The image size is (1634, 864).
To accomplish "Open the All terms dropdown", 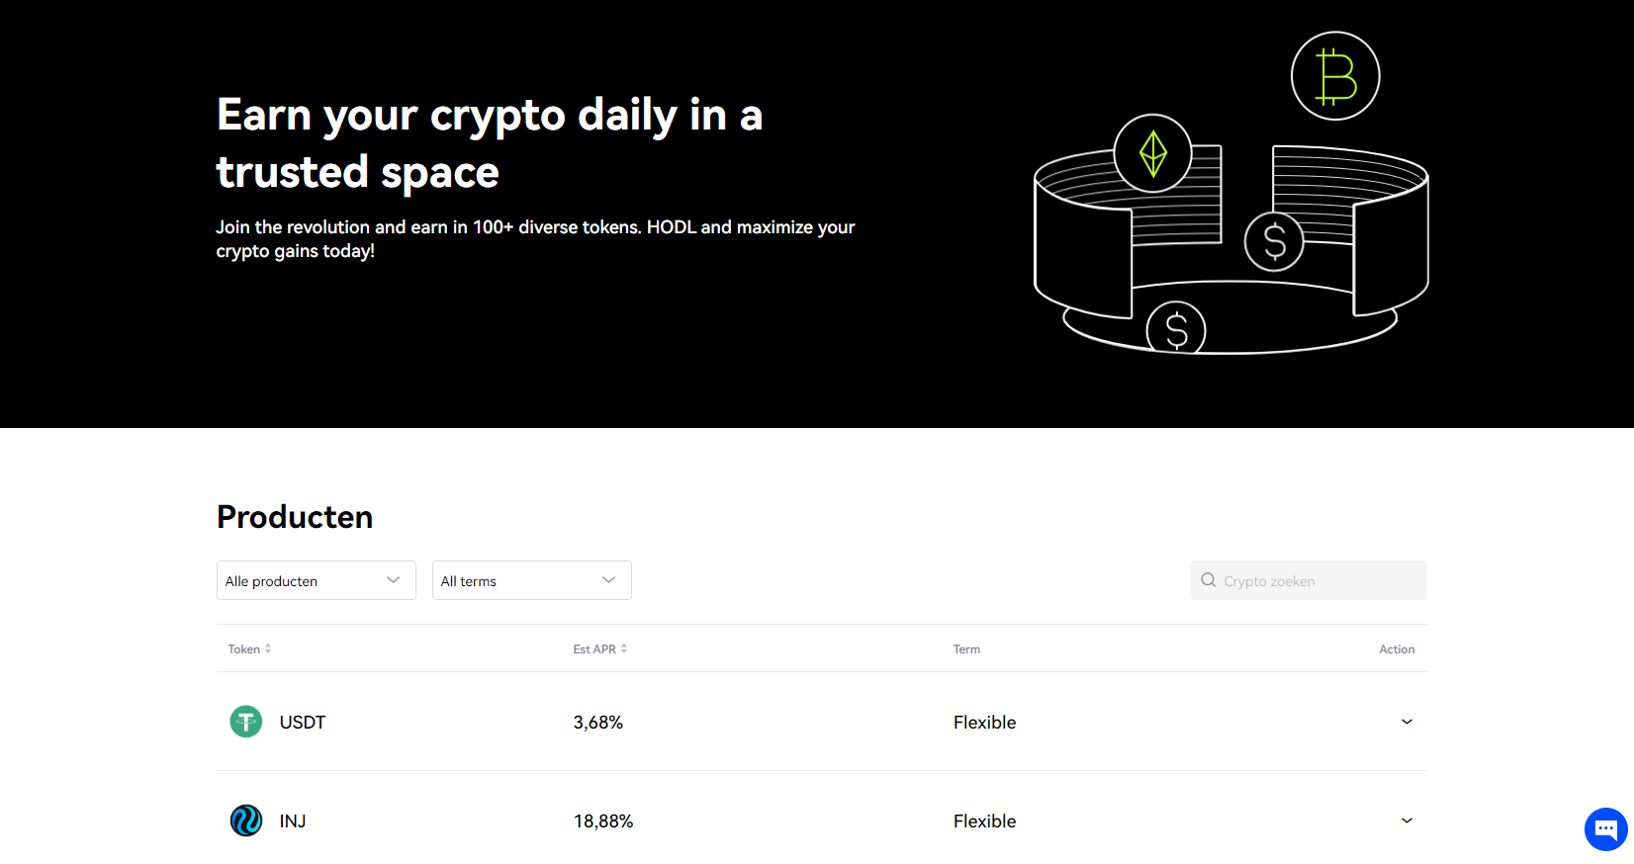I will pos(531,580).
